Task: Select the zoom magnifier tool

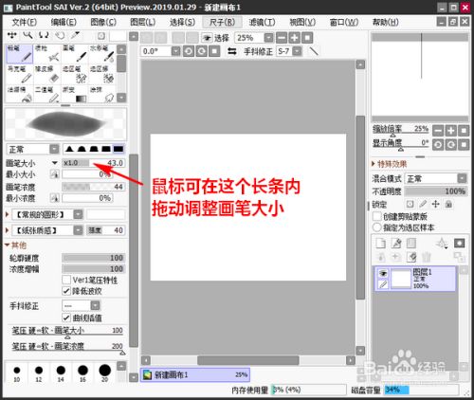Action: (x=27, y=35)
